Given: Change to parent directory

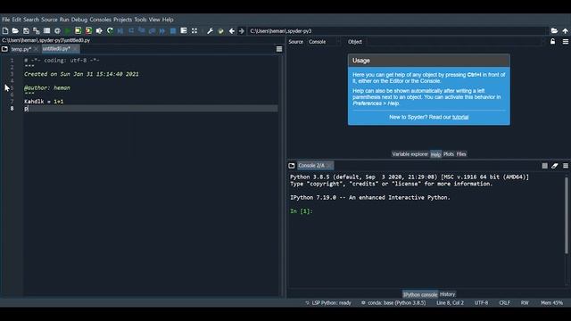Looking at the screenshot, I should pos(565,31).
